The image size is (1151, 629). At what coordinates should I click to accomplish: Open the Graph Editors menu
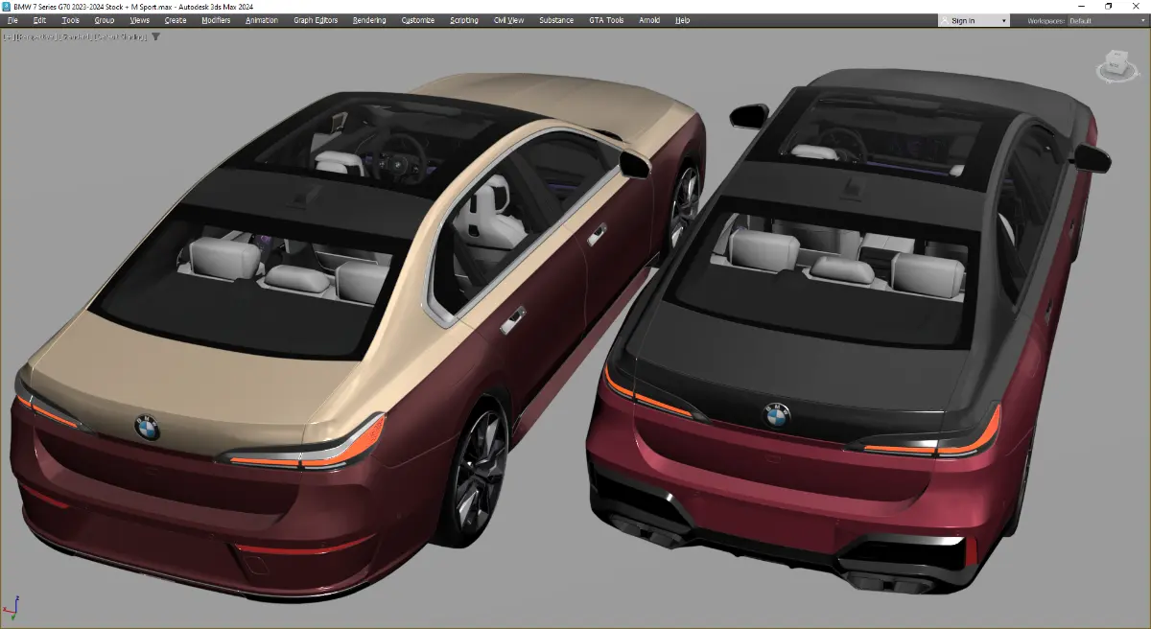coord(316,20)
